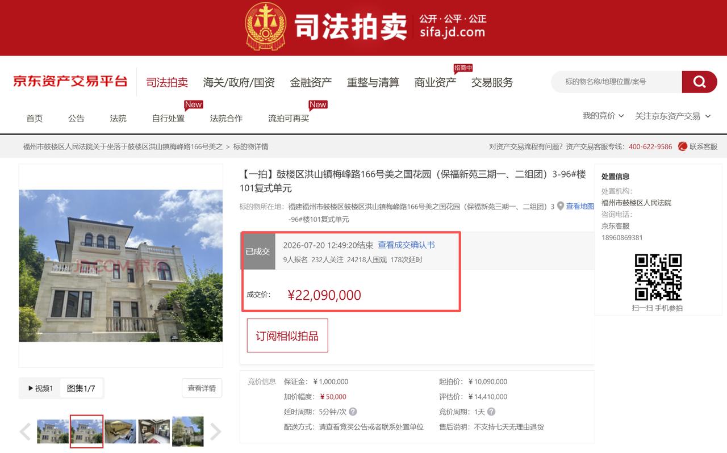The image size is (727, 453).
Task: Click the help icon beside 延时周期
Action: pyautogui.click(x=353, y=412)
